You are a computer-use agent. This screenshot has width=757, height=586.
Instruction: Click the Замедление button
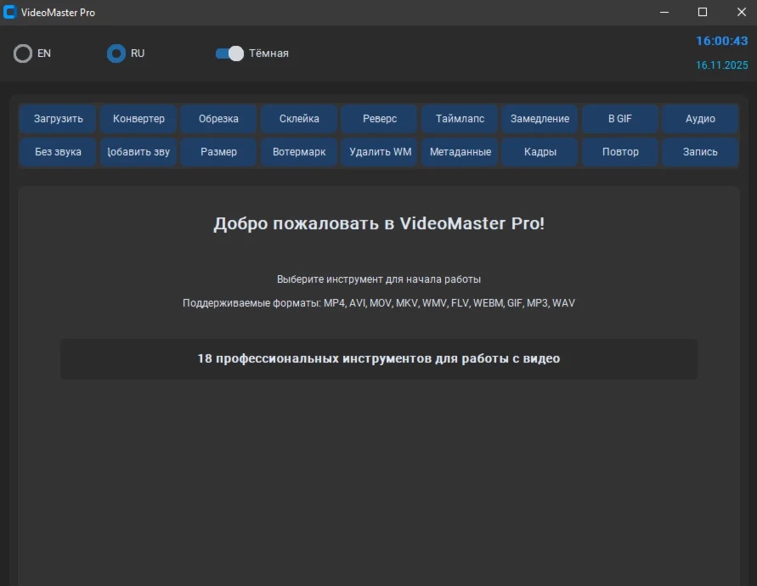pyautogui.click(x=540, y=119)
